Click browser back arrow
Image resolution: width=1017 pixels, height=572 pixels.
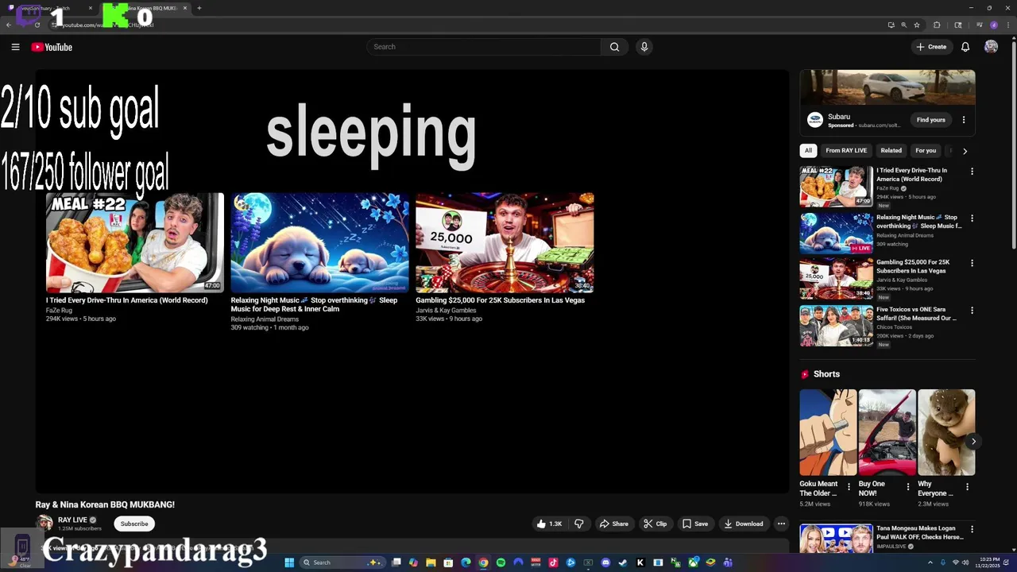tap(9, 25)
